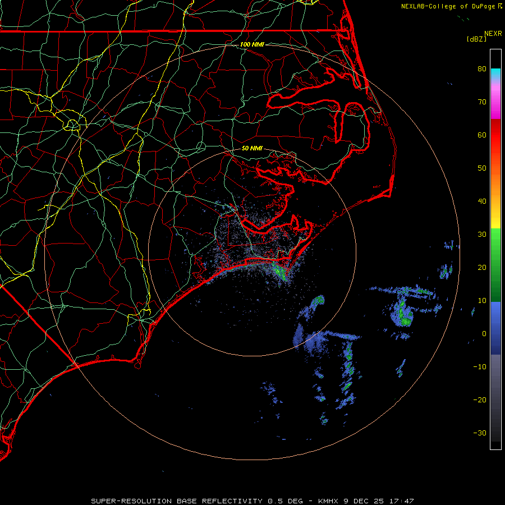The image size is (505, 505).
Task: Click the cyan band atop the color bar
Action: click(495, 74)
